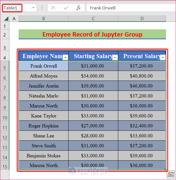Click Frank Orwell's $37,200.00 present salary
Image resolution: width=176 pixels, height=180 pixels.
tap(142, 66)
